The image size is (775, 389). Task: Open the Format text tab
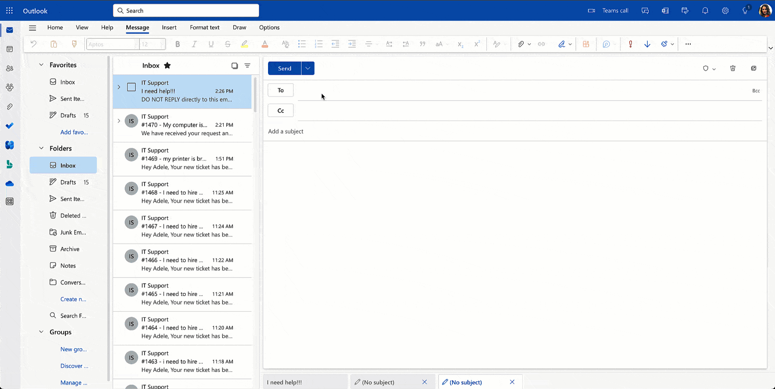[x=204, y=27]
